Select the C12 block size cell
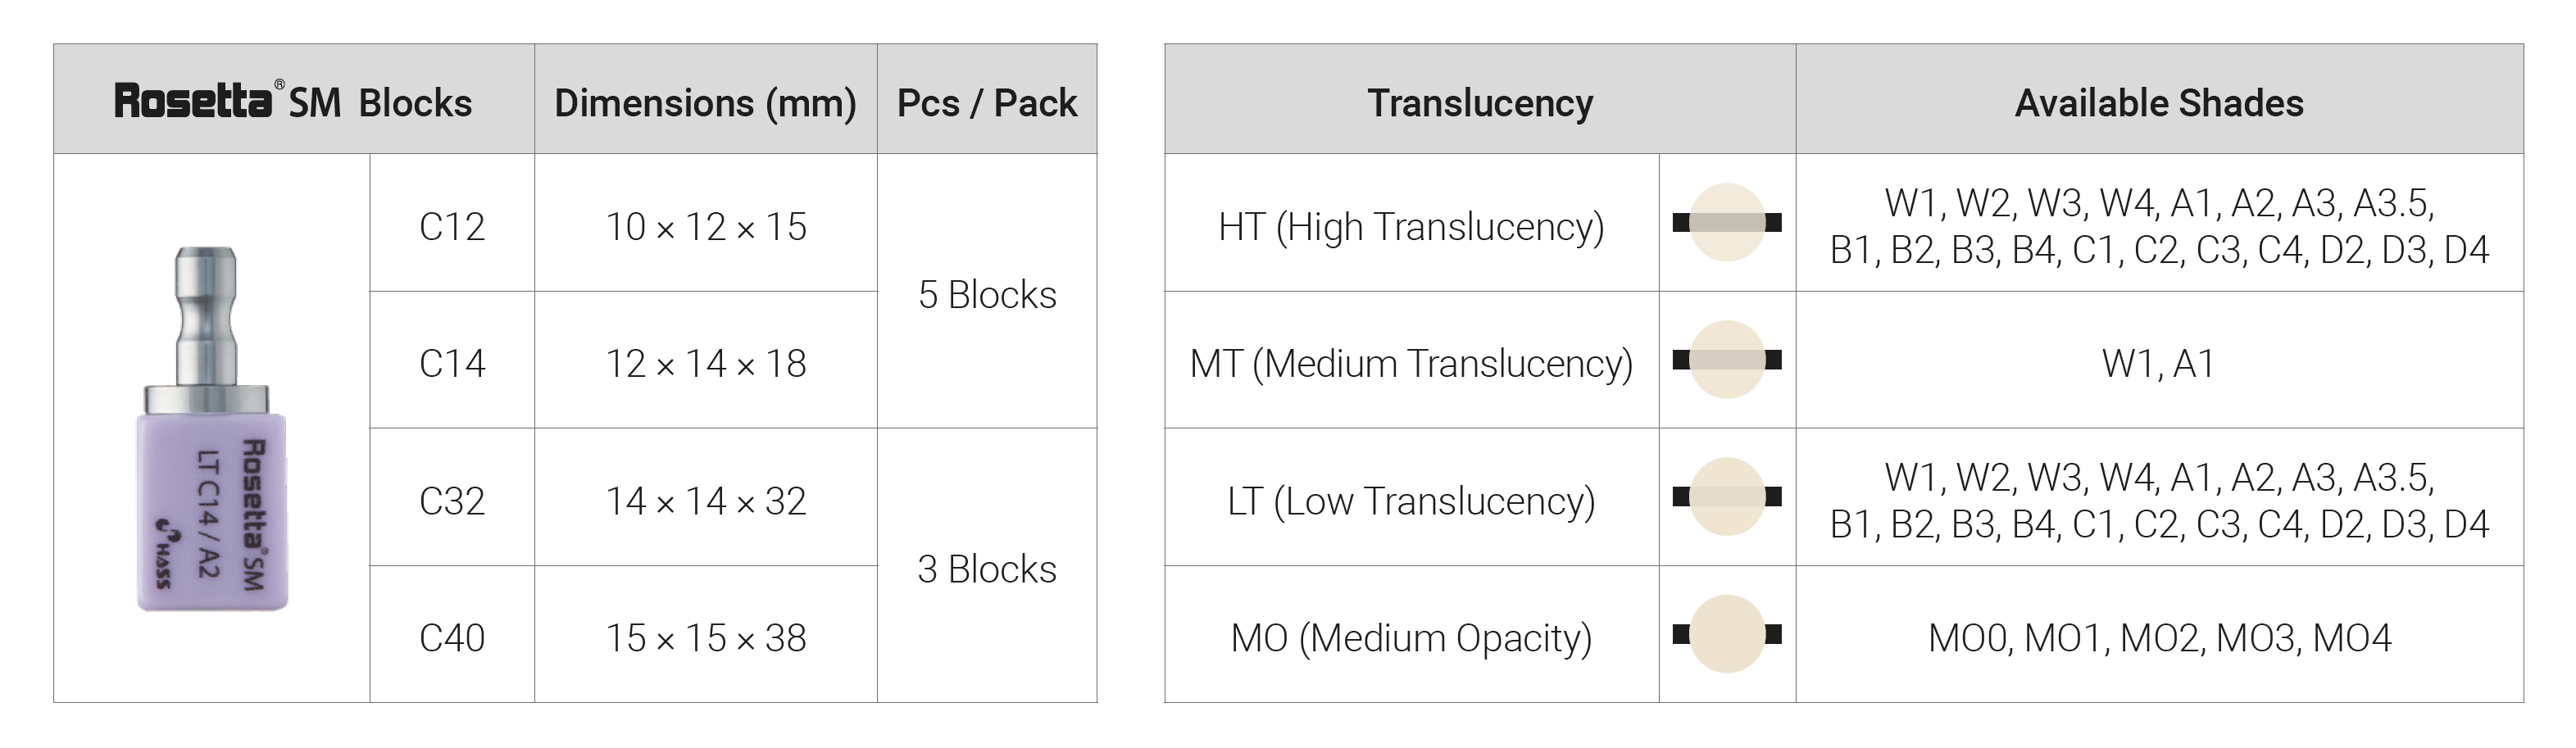Viewport: 2576px width, 748px height. tap(452, 227)
